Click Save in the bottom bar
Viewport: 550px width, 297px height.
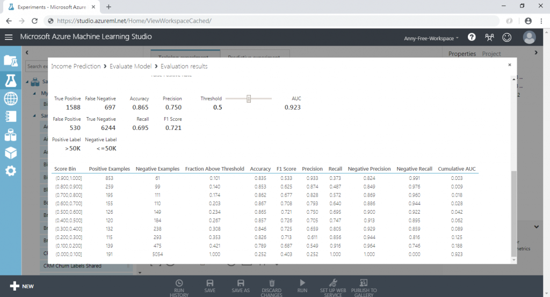click(x=210, y=286)
